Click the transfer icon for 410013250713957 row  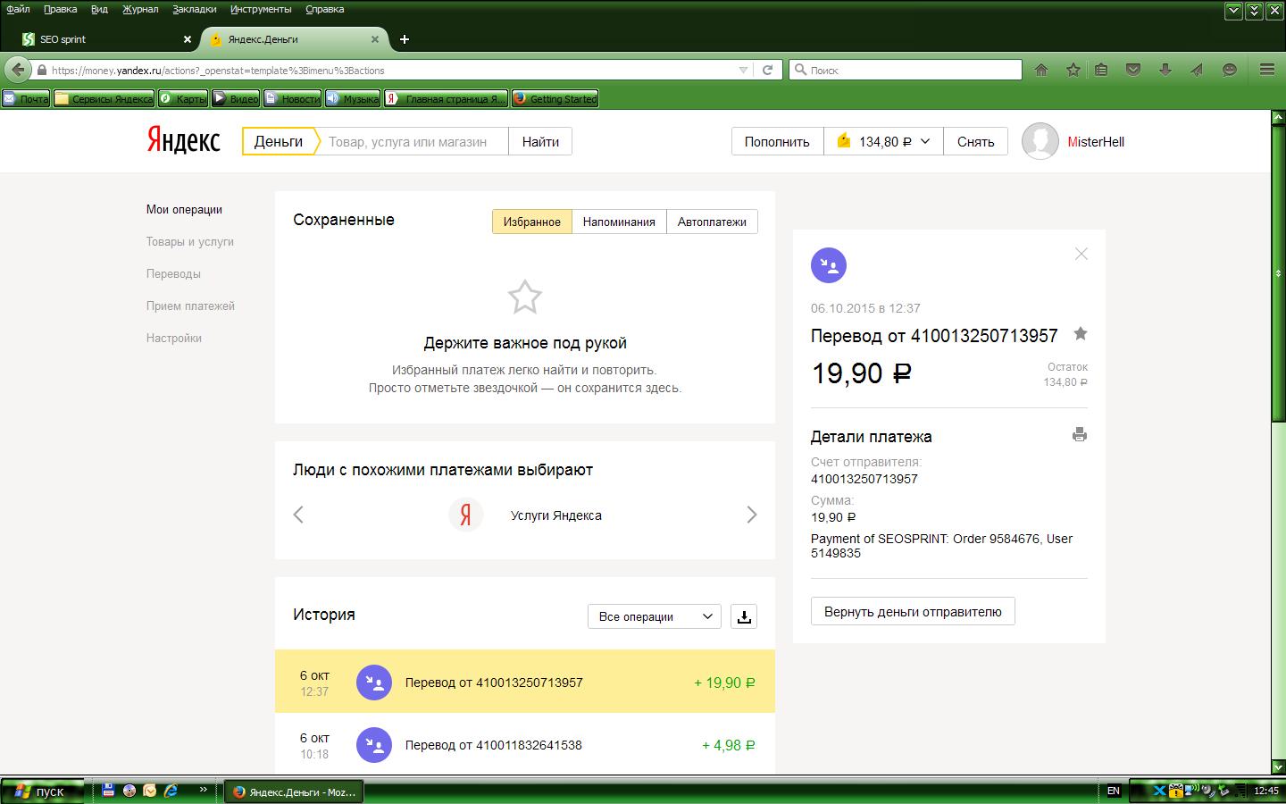(374, 683)
